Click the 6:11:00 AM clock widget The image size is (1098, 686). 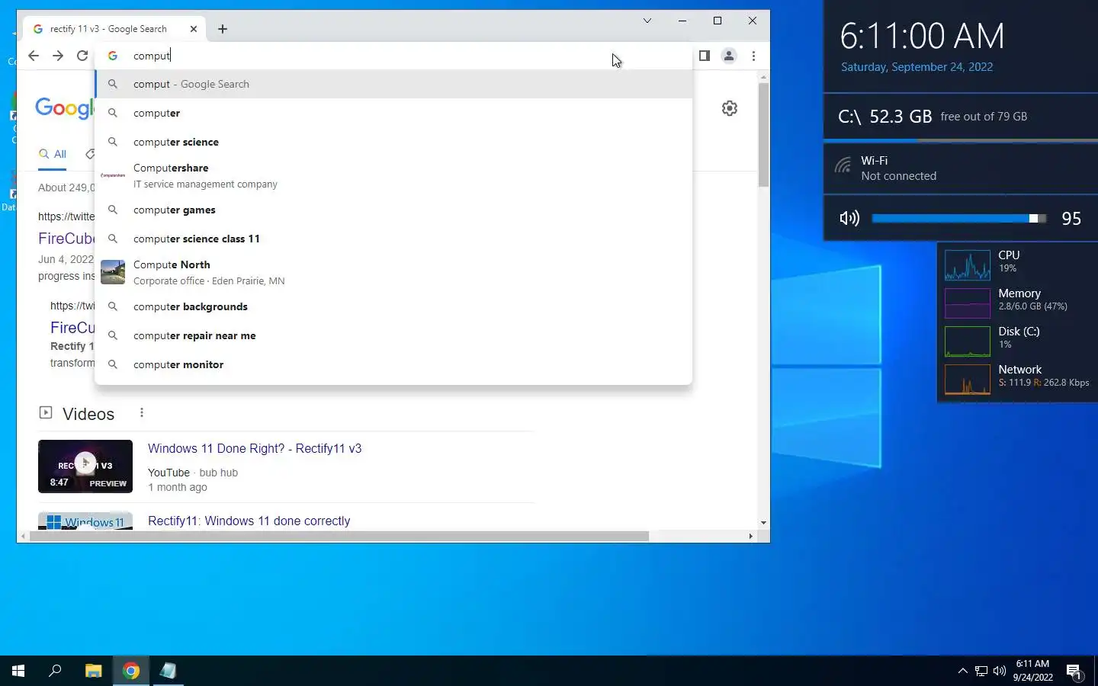coord(922,36)
